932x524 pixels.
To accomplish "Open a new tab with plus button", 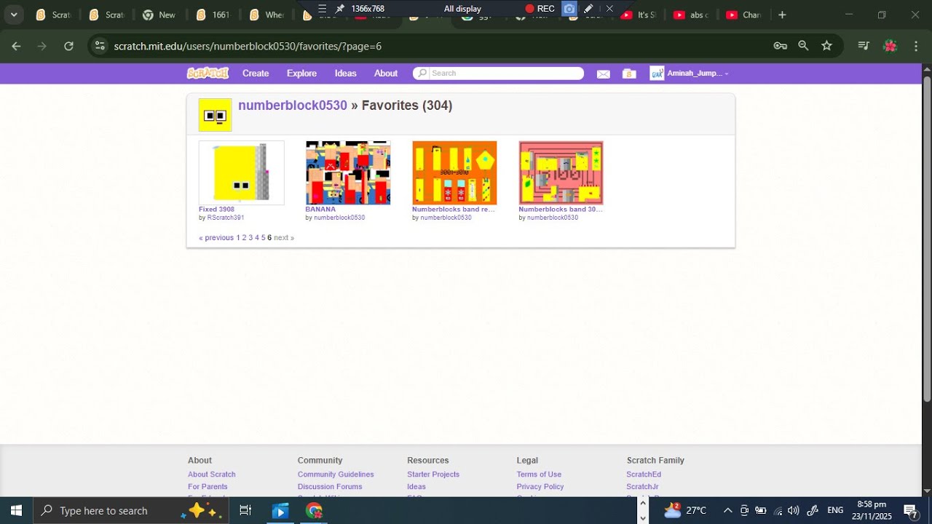I will tap(782, 15).
